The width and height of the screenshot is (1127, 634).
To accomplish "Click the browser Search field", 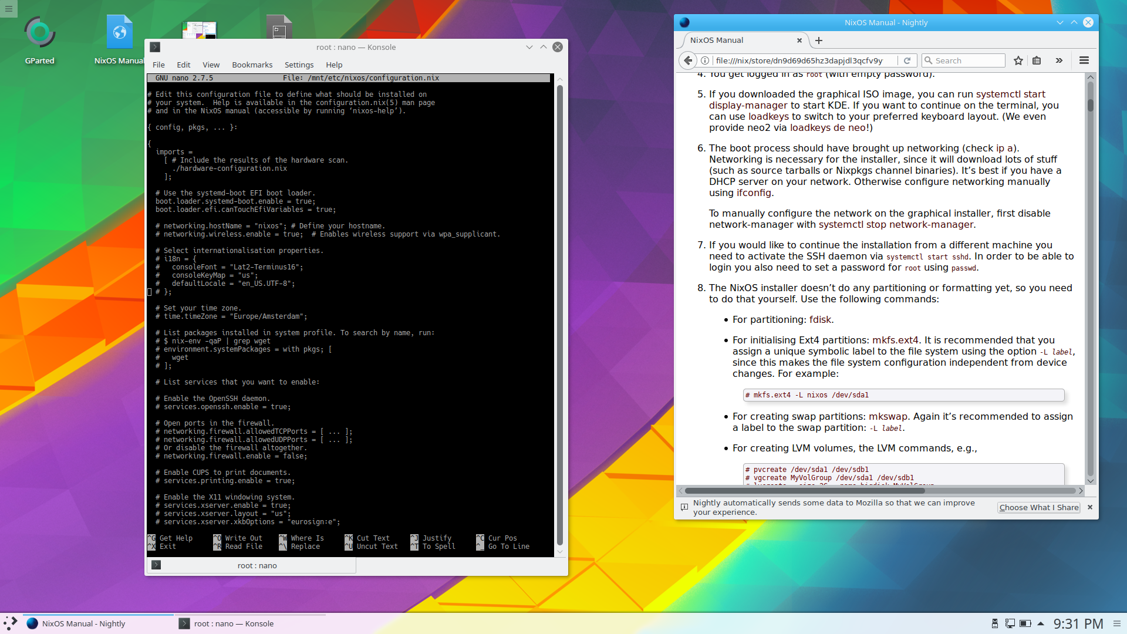I will (x=963, y=60).
